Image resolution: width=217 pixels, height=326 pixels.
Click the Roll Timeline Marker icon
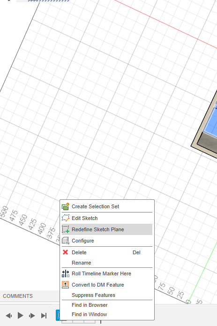pyautogui.click(x=66, y=273)
